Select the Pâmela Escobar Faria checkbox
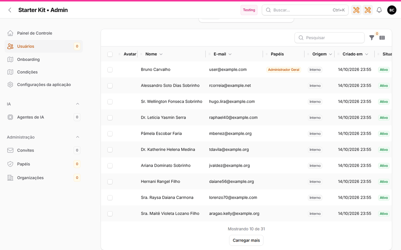 click(110, 134)
